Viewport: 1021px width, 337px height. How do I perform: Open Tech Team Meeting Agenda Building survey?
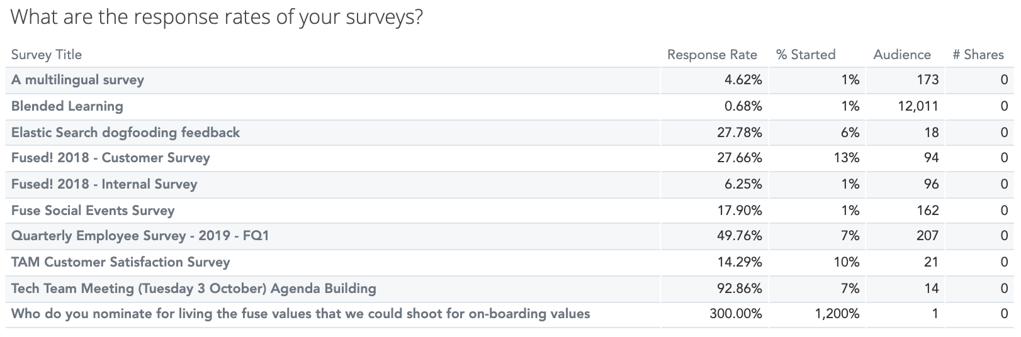pyautogui.click(x=193, y=289)
